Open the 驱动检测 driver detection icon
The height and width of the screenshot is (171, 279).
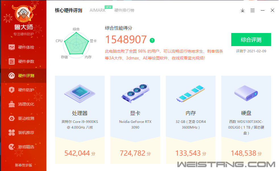12,118
